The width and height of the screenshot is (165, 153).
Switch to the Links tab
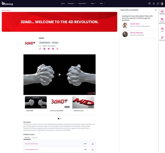pyautogui.click(x=35, y=138)
